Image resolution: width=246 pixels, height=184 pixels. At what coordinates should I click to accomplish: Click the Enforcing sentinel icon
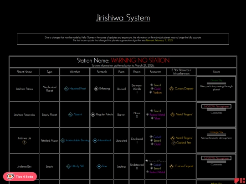click(x=96, y=89)
